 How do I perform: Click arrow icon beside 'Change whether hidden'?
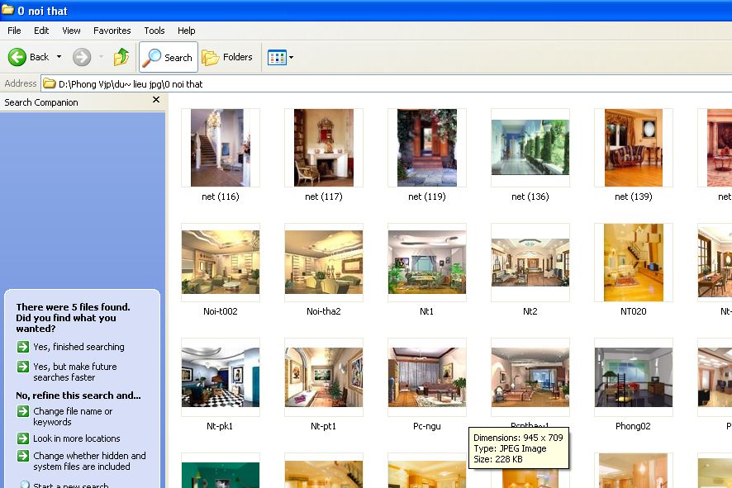click(23, 456)
